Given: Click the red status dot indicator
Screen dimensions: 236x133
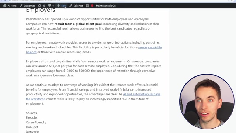Looking at the screenshot, I should (92, 6).
